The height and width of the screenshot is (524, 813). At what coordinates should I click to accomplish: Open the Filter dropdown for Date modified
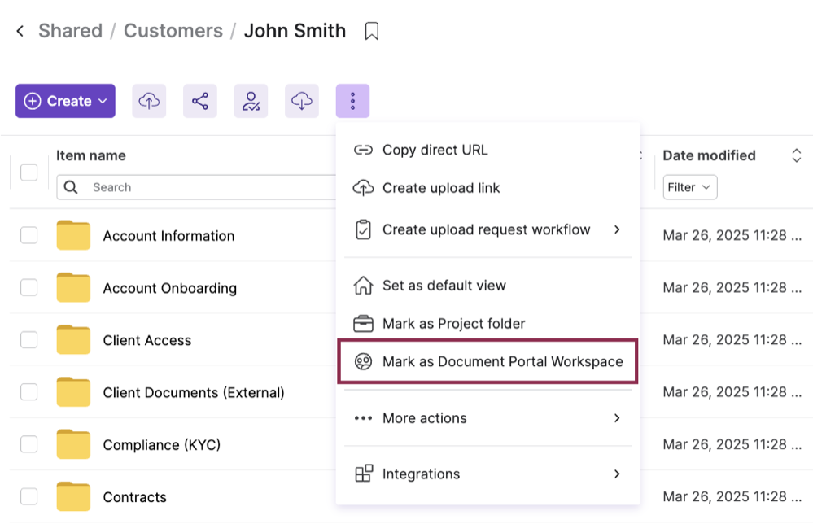(x=689, y=187)
